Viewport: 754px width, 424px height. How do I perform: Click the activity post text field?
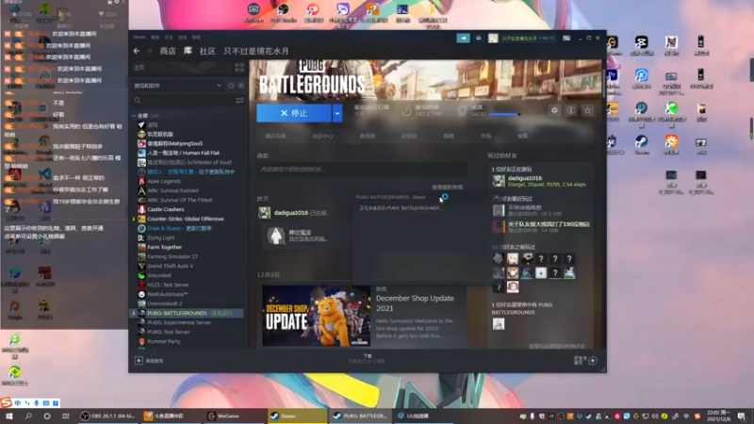[362, 170]
